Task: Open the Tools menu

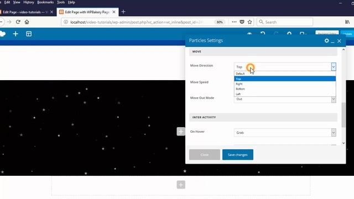Action: click(x=61, y=2)
